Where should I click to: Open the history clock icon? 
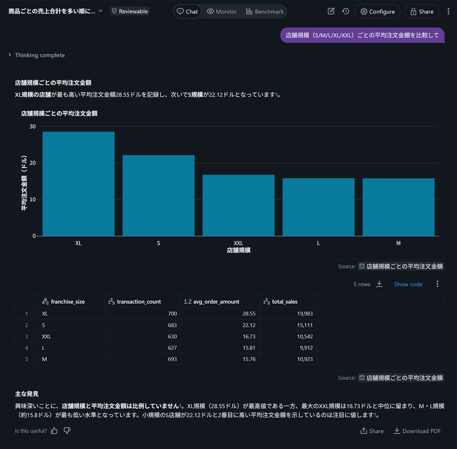pyautogui.click(x=346, y=11)
